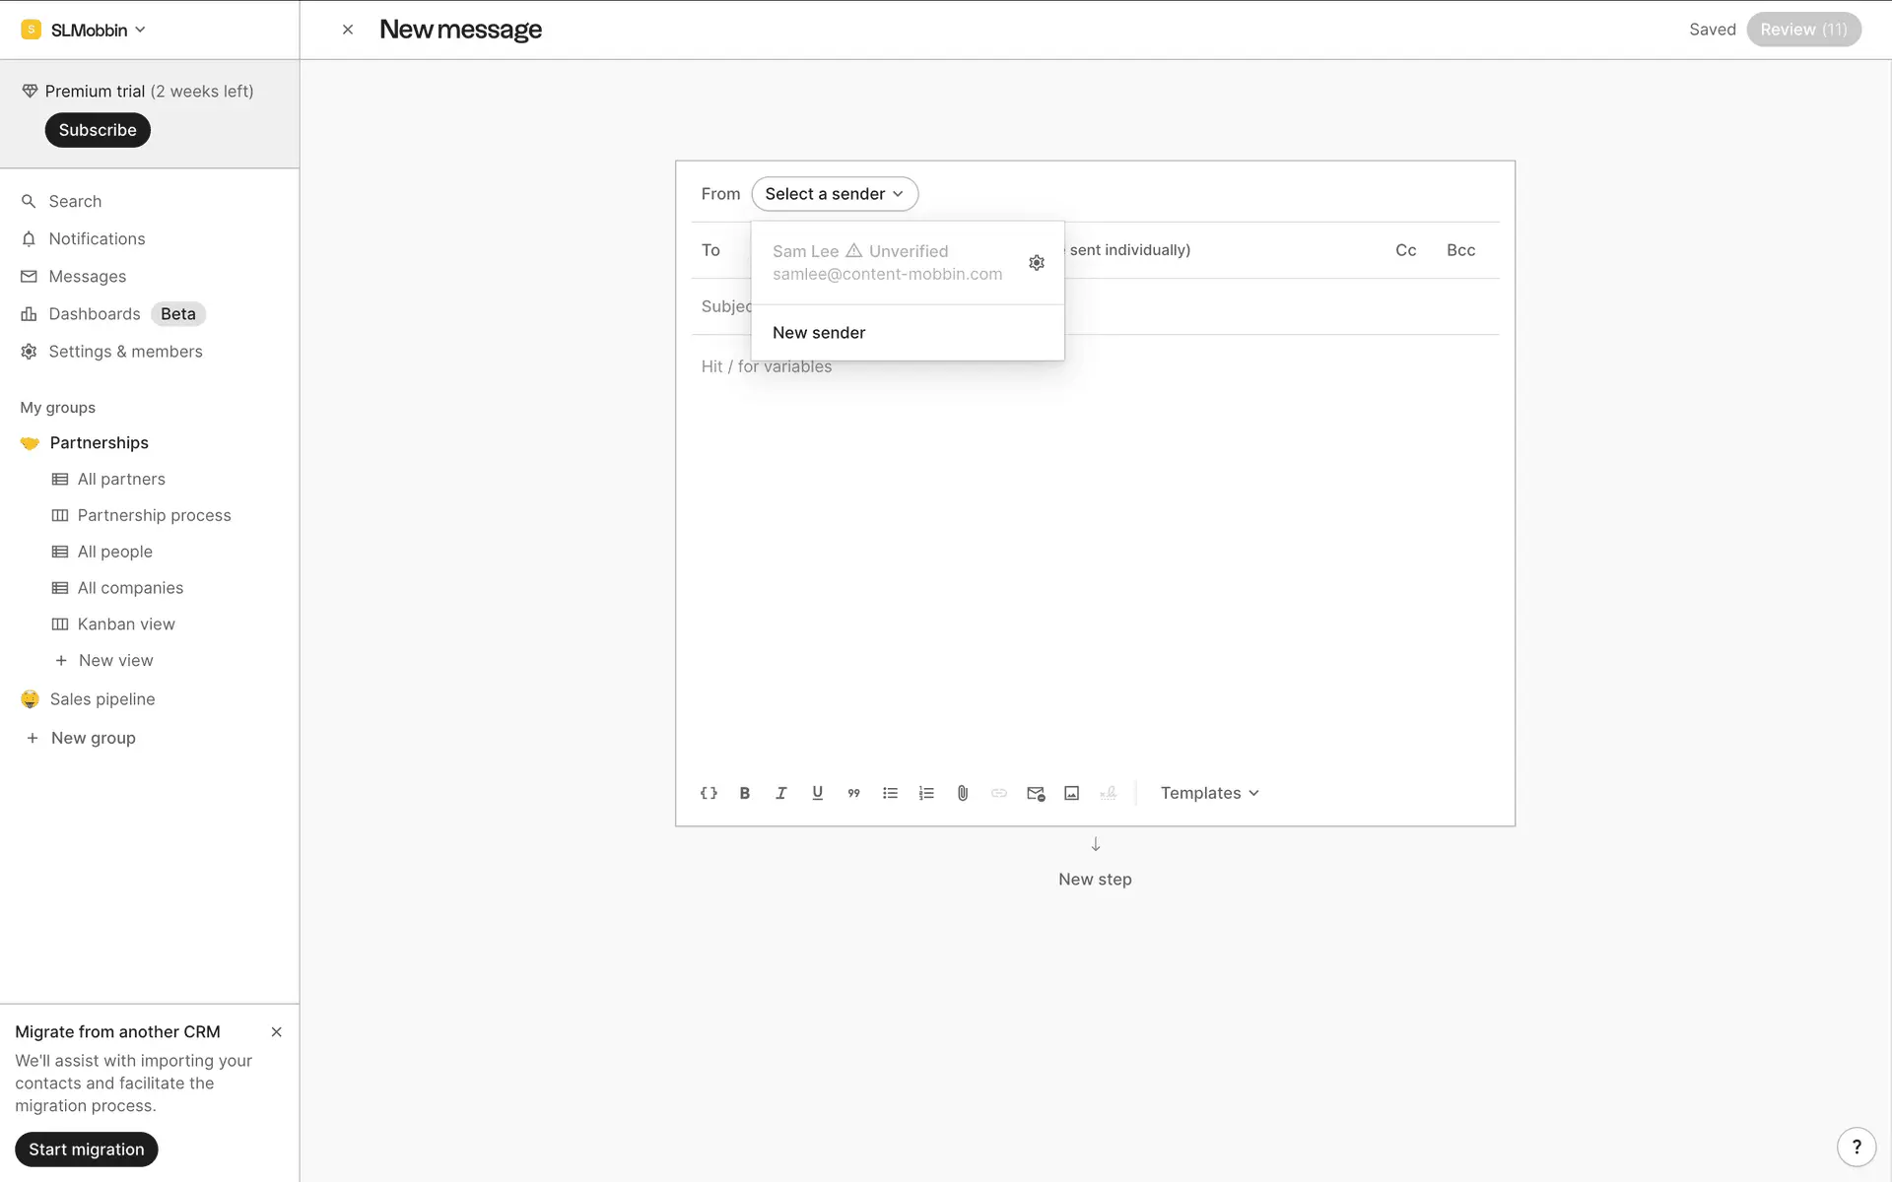Image resolution: width=1892 pixels, height=1182 pixels.
Task: Click the help question mark button
Action: click(1857, 1147)
